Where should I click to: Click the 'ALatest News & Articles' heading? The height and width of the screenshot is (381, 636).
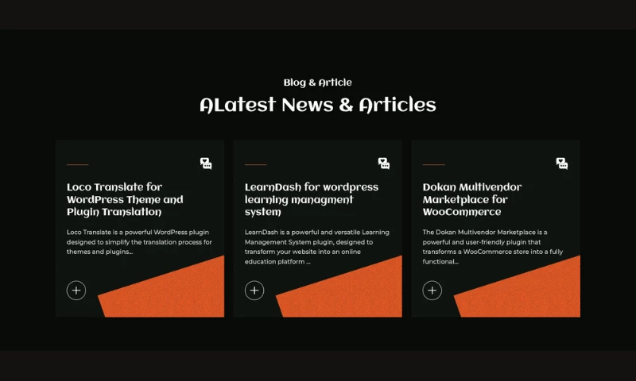point(317,105)
